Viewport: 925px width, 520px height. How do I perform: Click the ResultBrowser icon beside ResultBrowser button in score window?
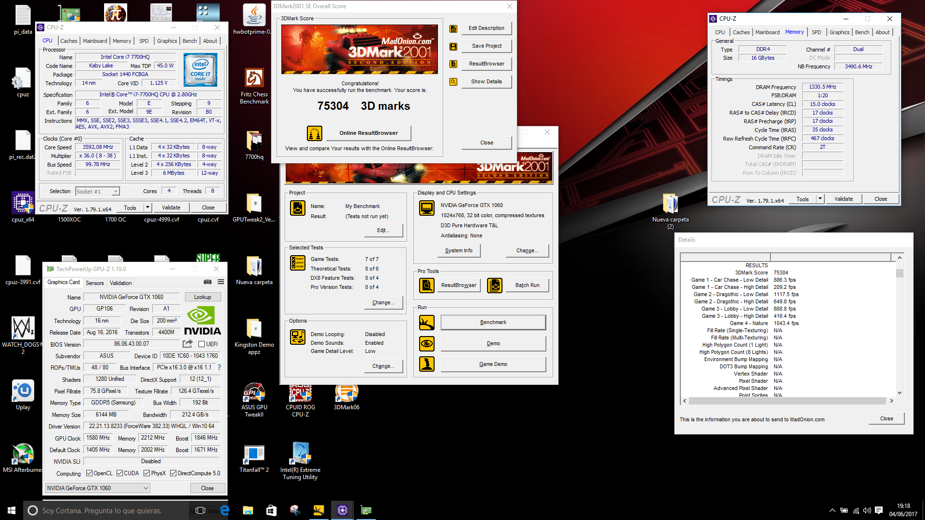coord(453,64)
